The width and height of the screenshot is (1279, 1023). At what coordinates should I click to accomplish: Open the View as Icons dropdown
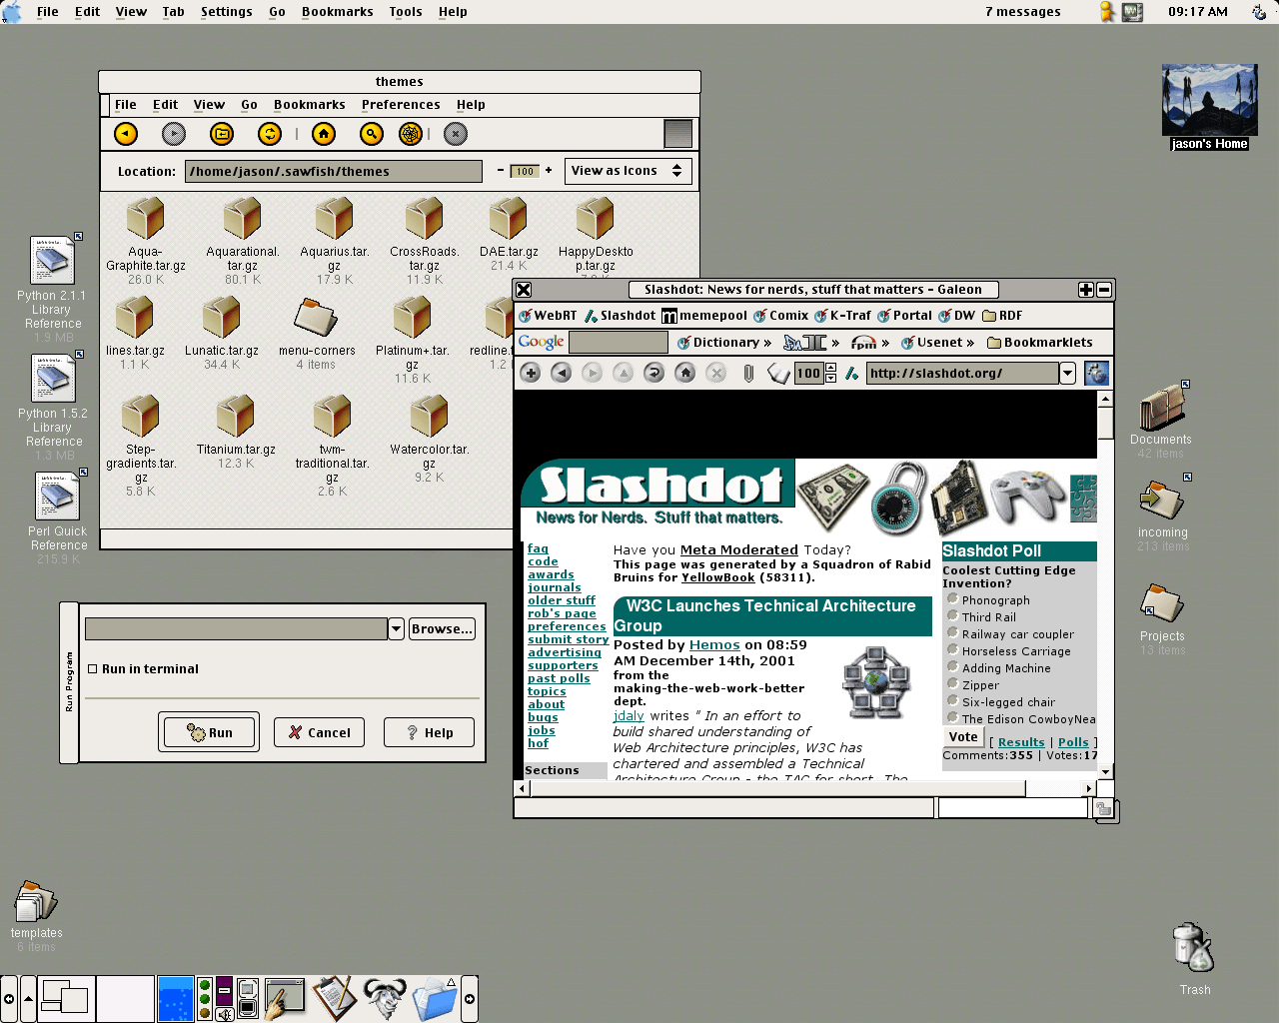pos(628,171)
